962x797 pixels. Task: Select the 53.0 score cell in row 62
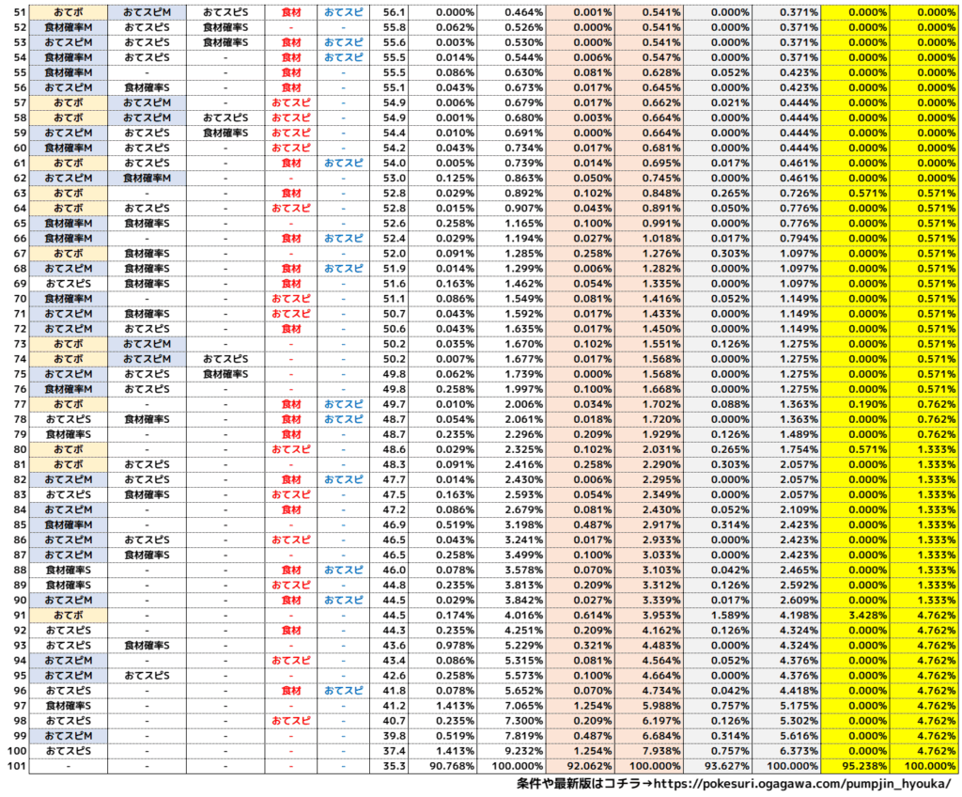(x=394, y=178)
